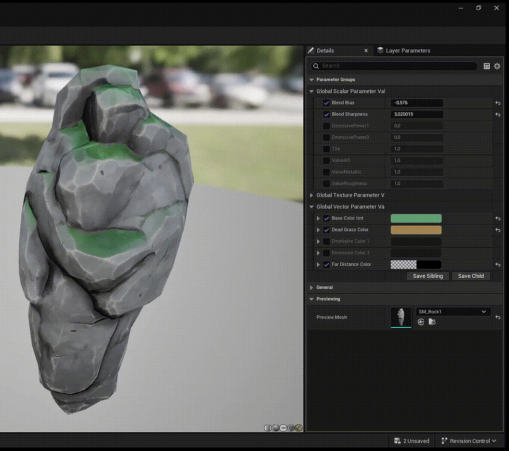Click the Layer Parameters stack icon
The image size is (509, 451).
coord(380,50)
